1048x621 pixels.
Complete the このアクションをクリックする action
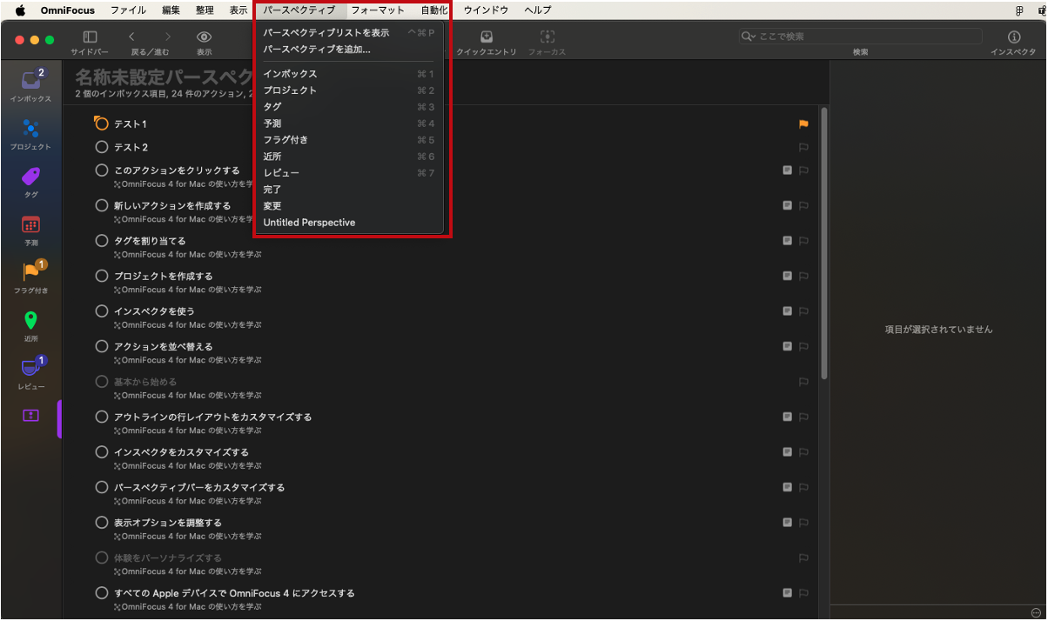[102, 170]
